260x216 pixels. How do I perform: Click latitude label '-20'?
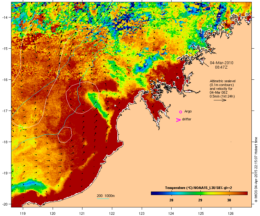click(4, 204)
